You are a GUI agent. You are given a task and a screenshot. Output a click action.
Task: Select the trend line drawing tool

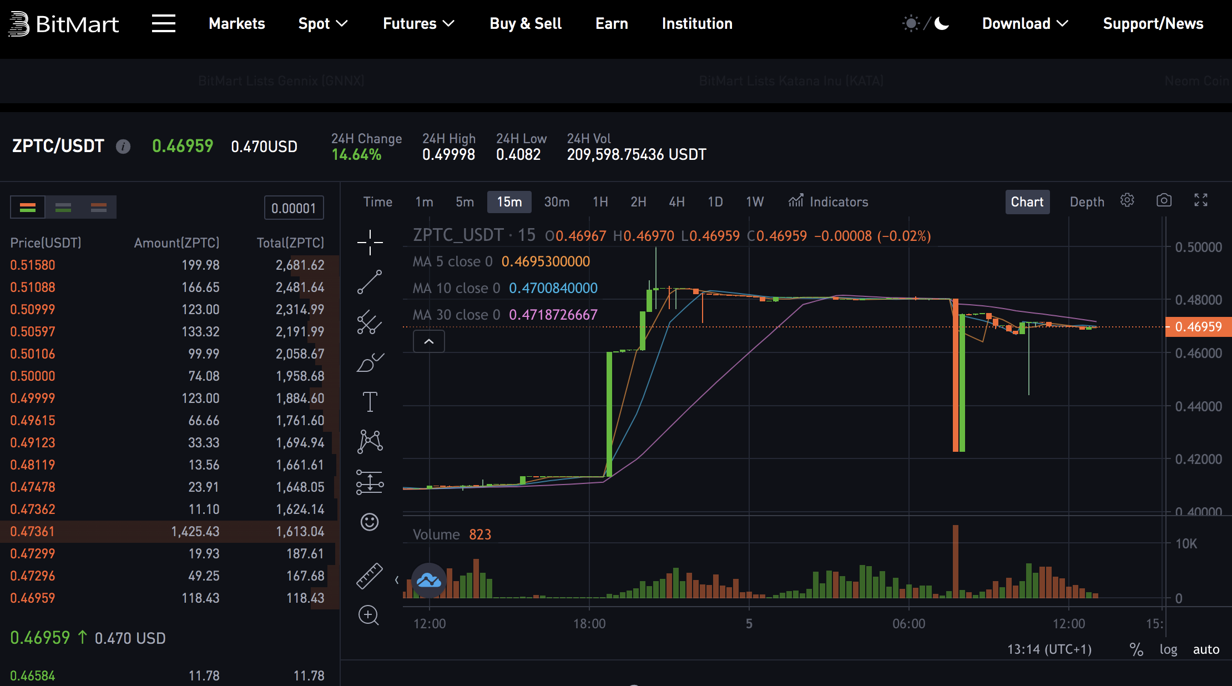pyautogui.click(x=370, y=282)
